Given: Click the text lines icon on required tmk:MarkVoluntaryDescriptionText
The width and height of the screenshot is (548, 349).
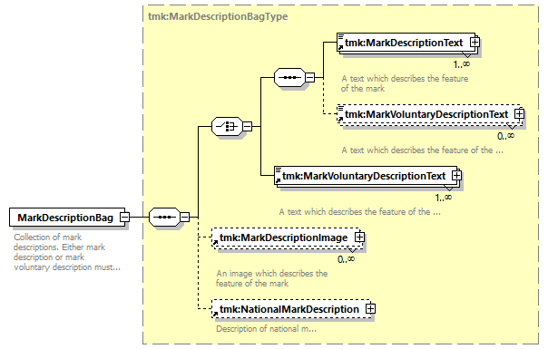Looking at the screenshot, I should pos(279,170).
